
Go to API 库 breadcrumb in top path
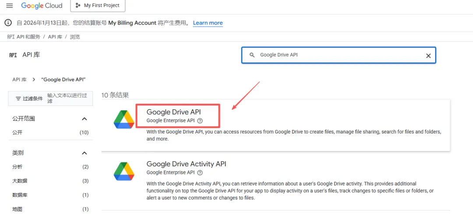point(55,37)
